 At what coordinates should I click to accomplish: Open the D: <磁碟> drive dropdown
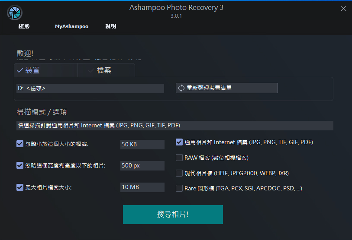pos(90,88)
